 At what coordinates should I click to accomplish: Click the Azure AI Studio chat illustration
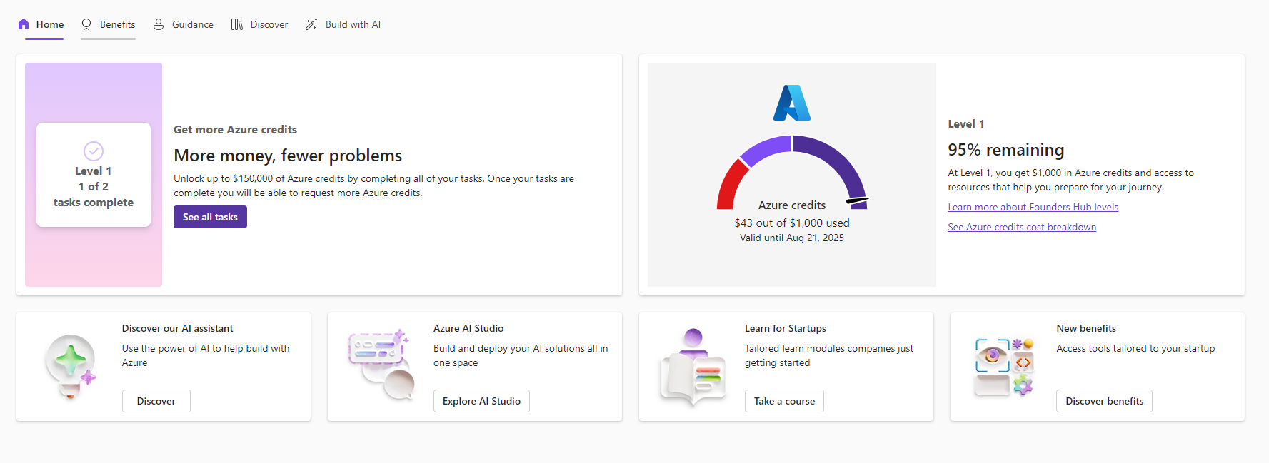click(x=381, y=365)
